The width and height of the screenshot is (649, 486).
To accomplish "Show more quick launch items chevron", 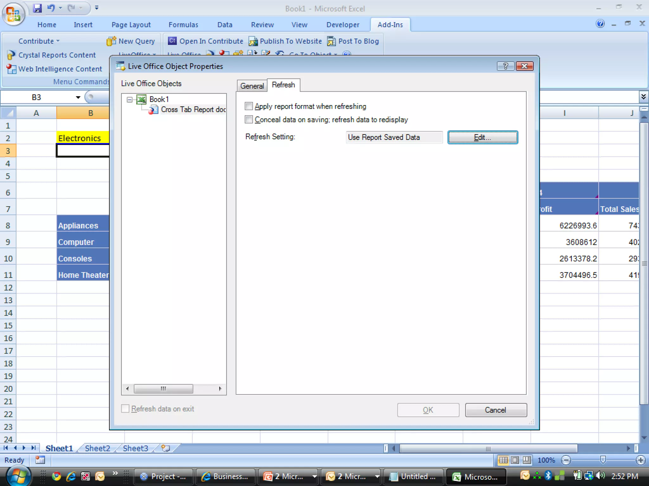I will (x=115, y=473).
